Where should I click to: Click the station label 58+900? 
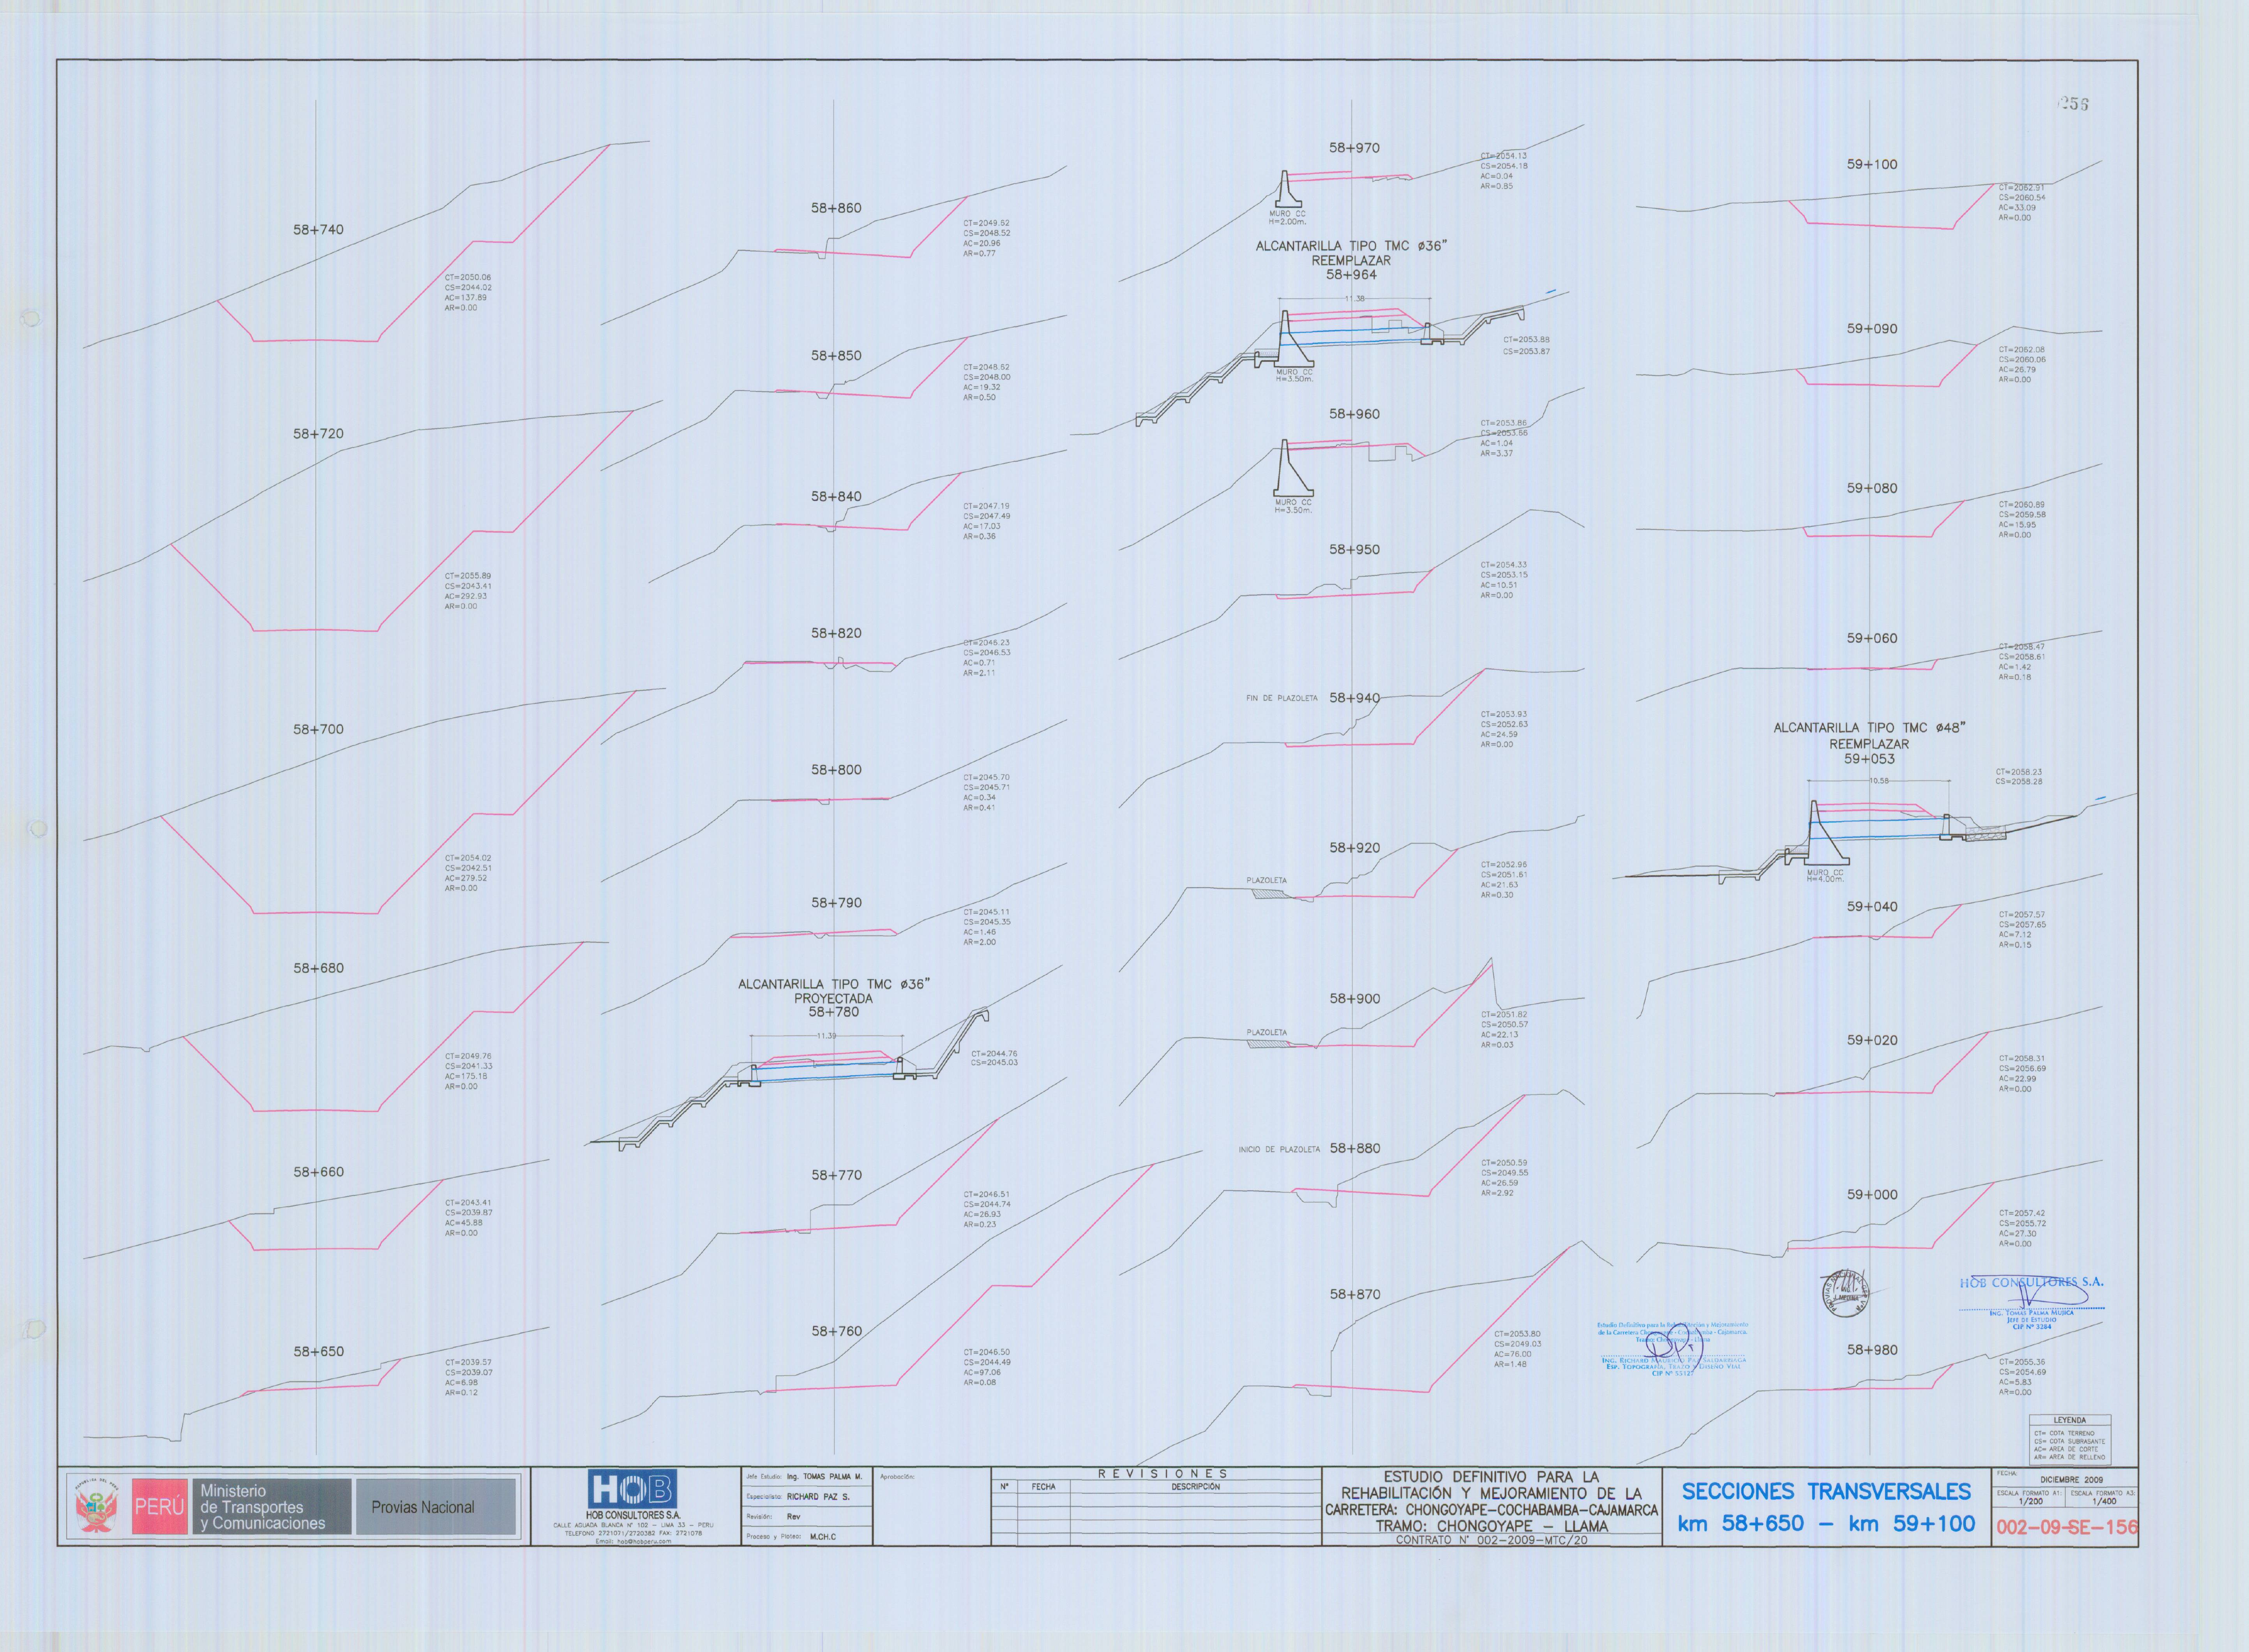point(1354,999)
